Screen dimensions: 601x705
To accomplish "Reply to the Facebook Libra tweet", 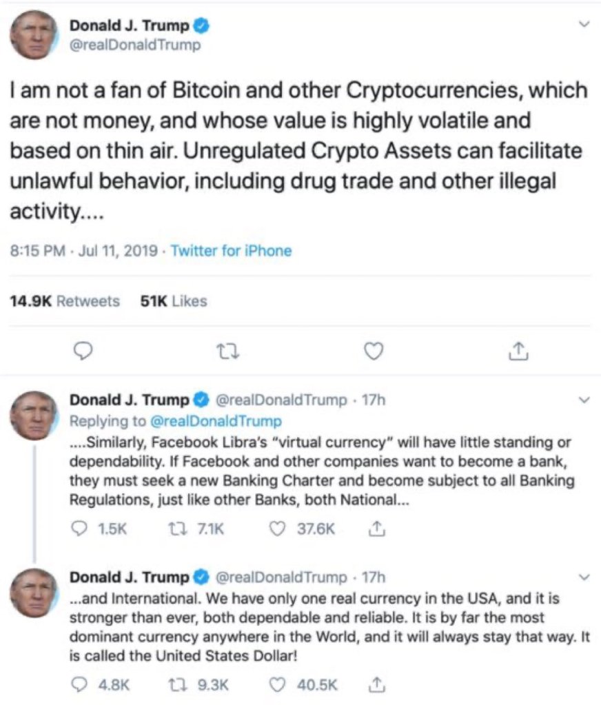I will pyautogui.click(x=80, y=529).
